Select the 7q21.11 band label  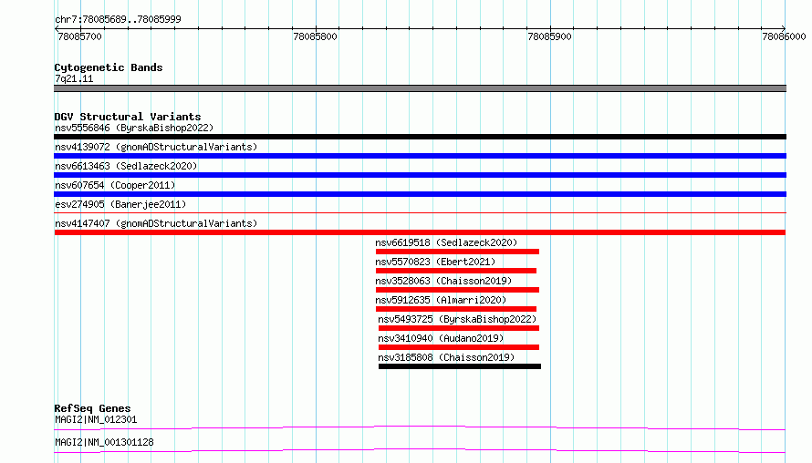coord(74,78)
